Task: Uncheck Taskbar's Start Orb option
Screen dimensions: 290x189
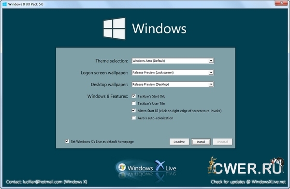Action: click(x=134, y=96)
